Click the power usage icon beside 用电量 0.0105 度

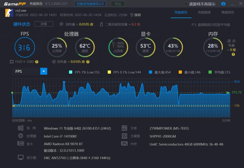[61, 24]
